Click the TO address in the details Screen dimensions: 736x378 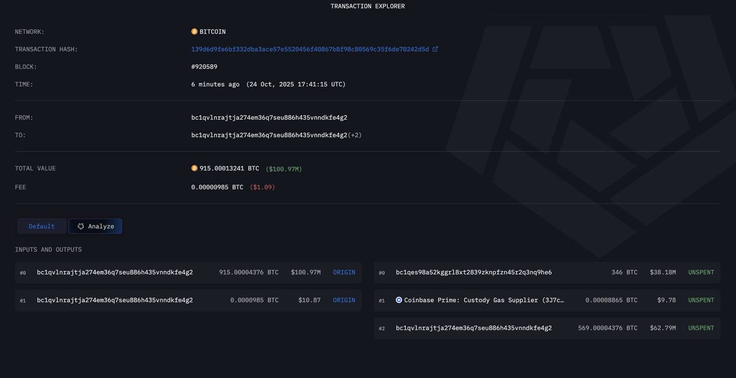click(x=269, y=135)
